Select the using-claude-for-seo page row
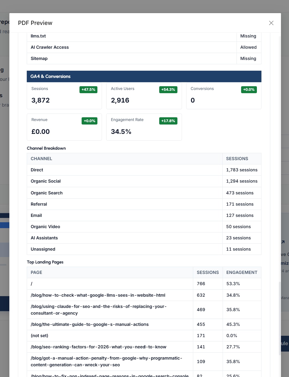 [x=144, y=310]
